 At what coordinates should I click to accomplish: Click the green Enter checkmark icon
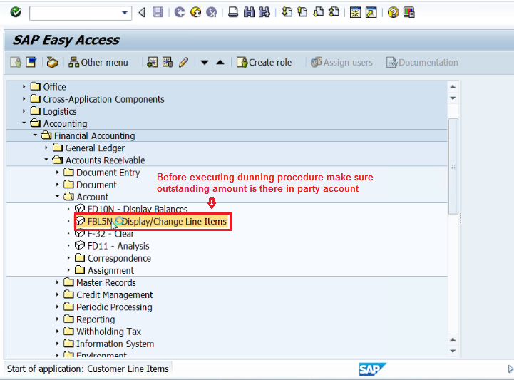(x=16, y=12)
